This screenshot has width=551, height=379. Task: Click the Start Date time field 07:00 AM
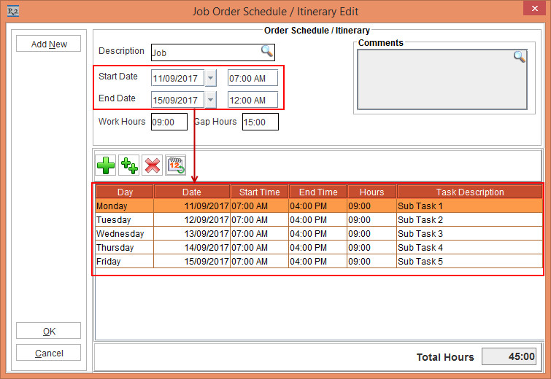click(x=253, y=78)
